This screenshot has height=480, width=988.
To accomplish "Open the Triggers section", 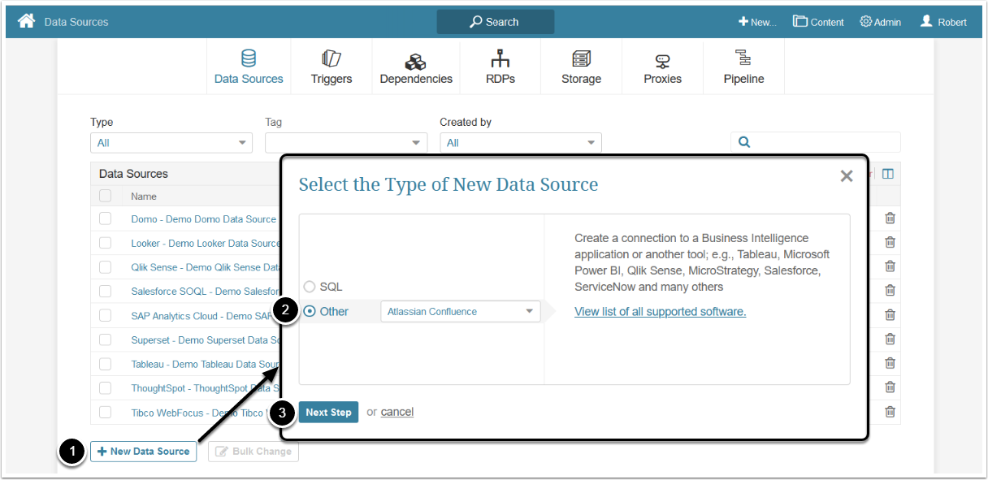I will pyautogui.click(x=331, y=67).
